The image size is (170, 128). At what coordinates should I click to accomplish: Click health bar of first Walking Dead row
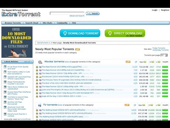pos(165,110)
